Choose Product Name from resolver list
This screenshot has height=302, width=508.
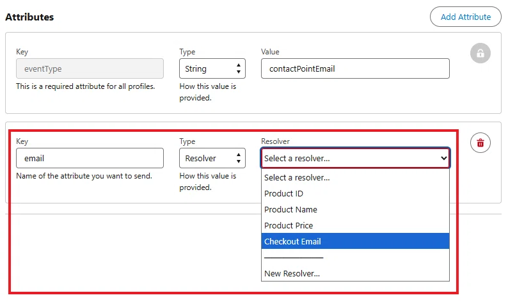pyautogui.click(x=355, y=209)
